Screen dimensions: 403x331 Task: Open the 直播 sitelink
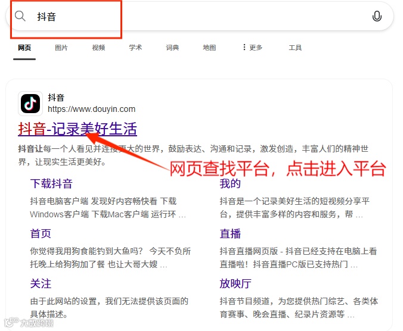[230, 234]
